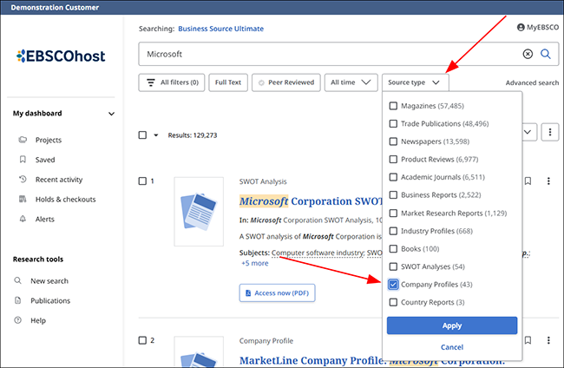Expand +5 more subjects

click(x=255, y=263)
